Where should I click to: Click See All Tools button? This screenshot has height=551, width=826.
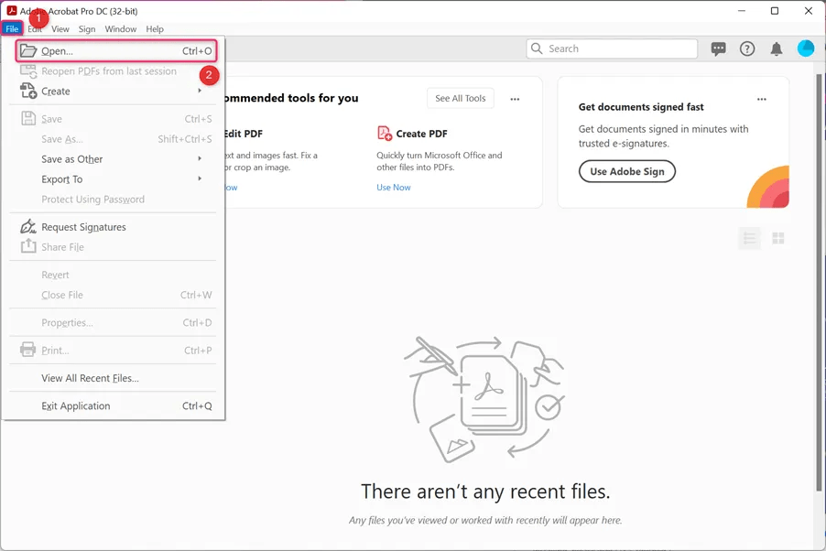(x=461, y=98)
